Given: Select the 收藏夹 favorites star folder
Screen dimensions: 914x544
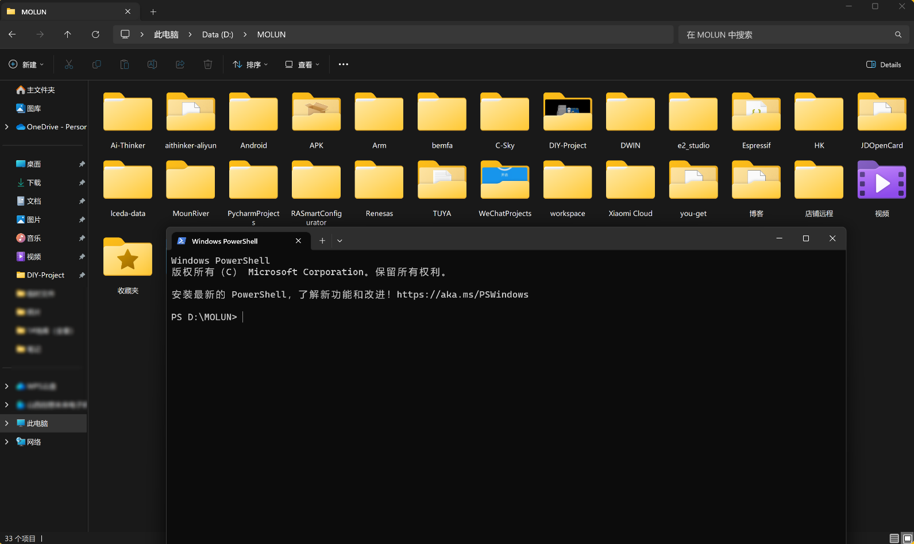Looking at the screenshot, I should (128, 265).
